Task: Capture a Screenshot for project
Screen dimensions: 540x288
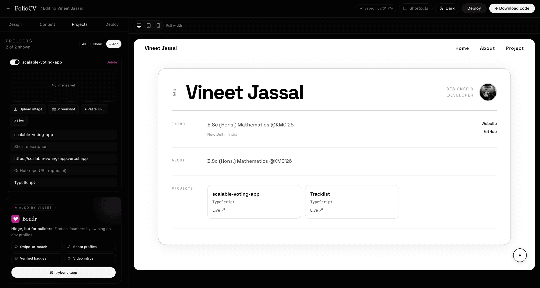Action: (63, 109)
